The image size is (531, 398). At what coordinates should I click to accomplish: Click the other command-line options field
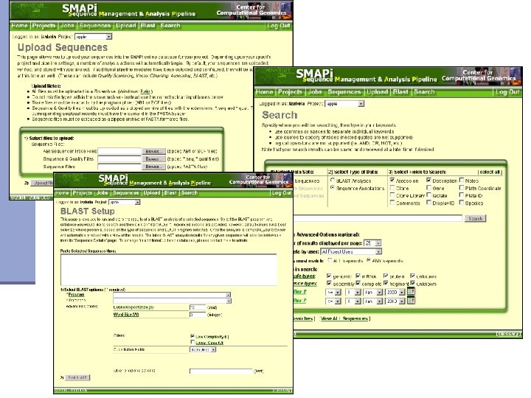click(221, 371)
